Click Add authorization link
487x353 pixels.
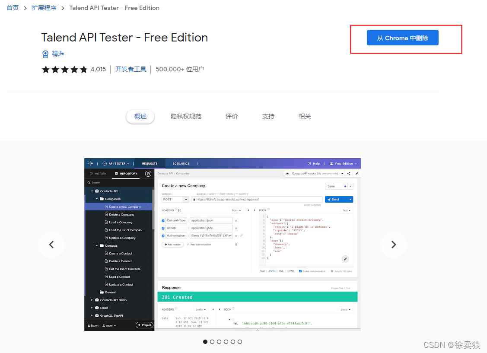coord(199,245)
